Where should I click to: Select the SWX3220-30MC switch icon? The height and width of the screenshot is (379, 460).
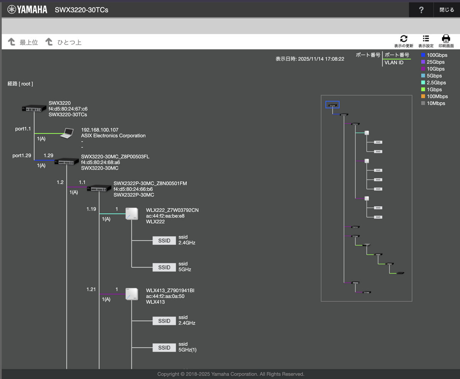(x=66, y=162)
